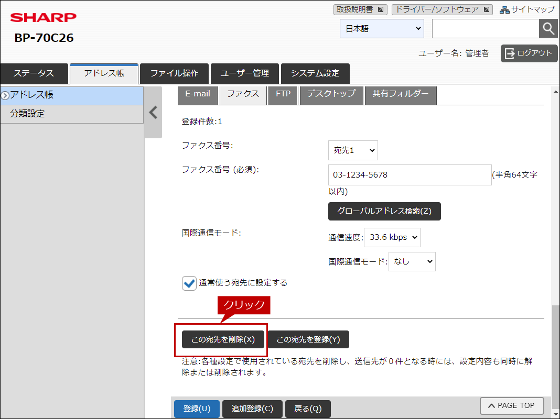560x419 pixels.
Task: Select the E-mail destination tab
Action: coord(198,94)
